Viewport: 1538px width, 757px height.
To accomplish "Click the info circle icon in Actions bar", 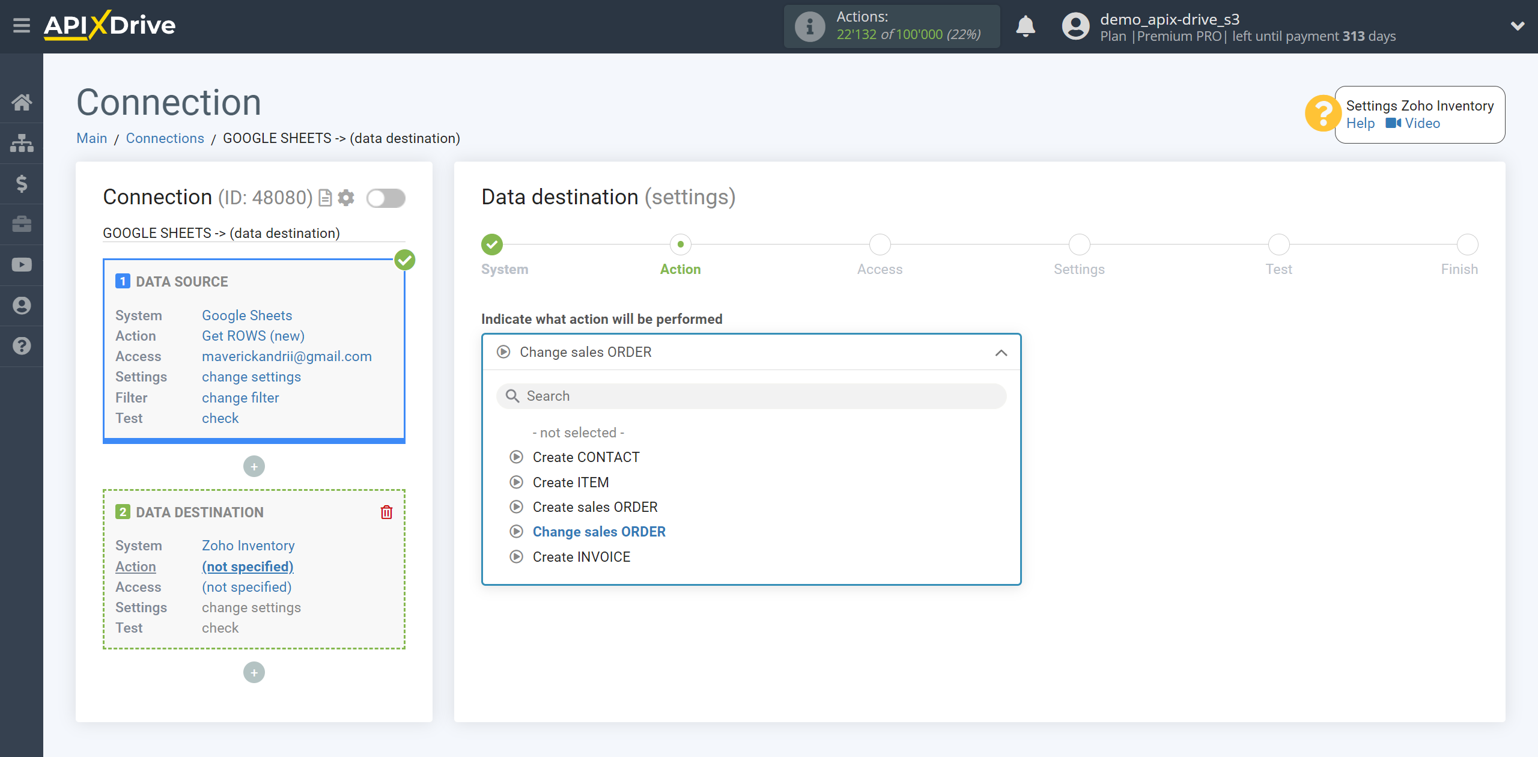I will point(809,25).
